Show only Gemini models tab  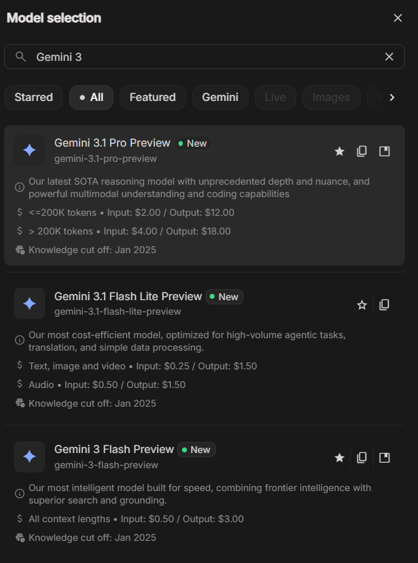pos(220,98)
